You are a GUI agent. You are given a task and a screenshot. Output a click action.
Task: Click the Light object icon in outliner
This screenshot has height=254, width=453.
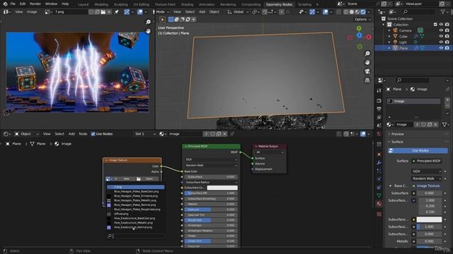point(395,42)
